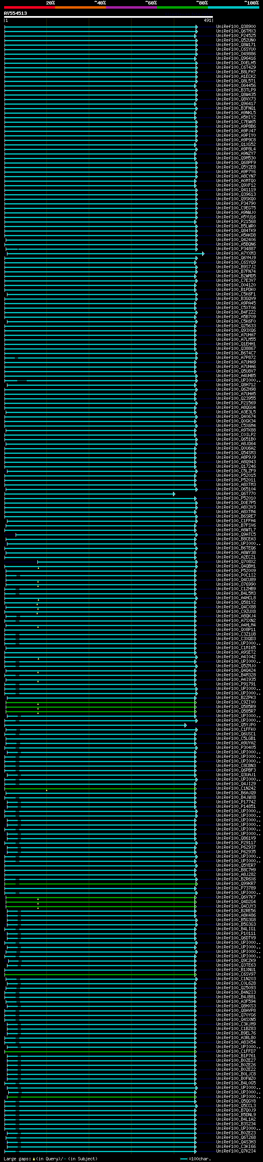Click the query label AV554513
Viewport: 263px width, 1162px height.
click(15, 14)
